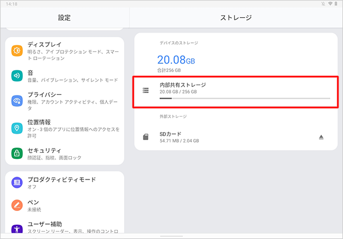Open ペン settings entry
The width and height of the screenshot is (343, 239).
point(65,205)
